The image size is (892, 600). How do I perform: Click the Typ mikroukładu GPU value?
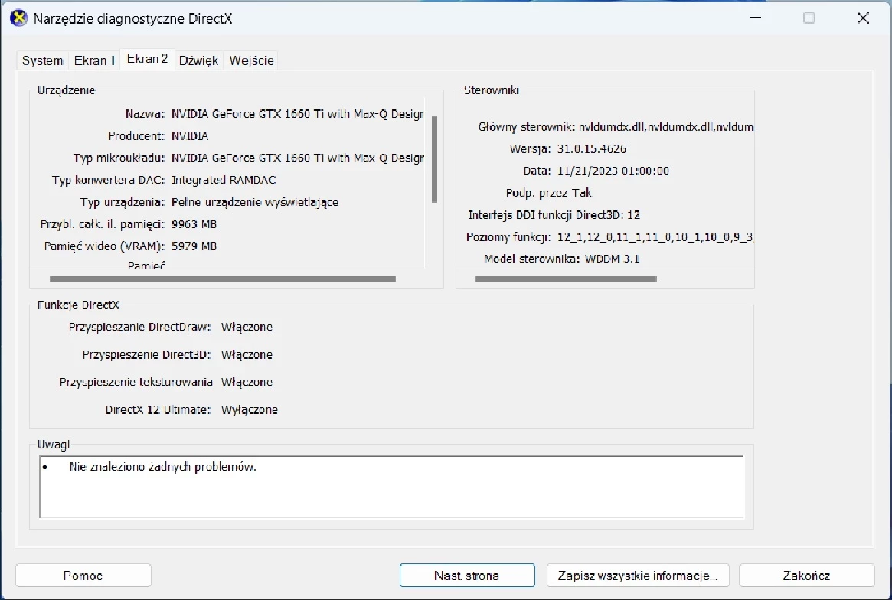(x=298, y=158)
